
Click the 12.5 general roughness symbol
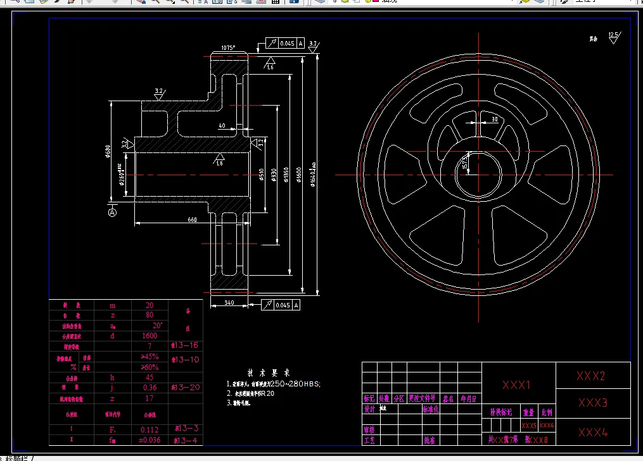click(614, 37)
